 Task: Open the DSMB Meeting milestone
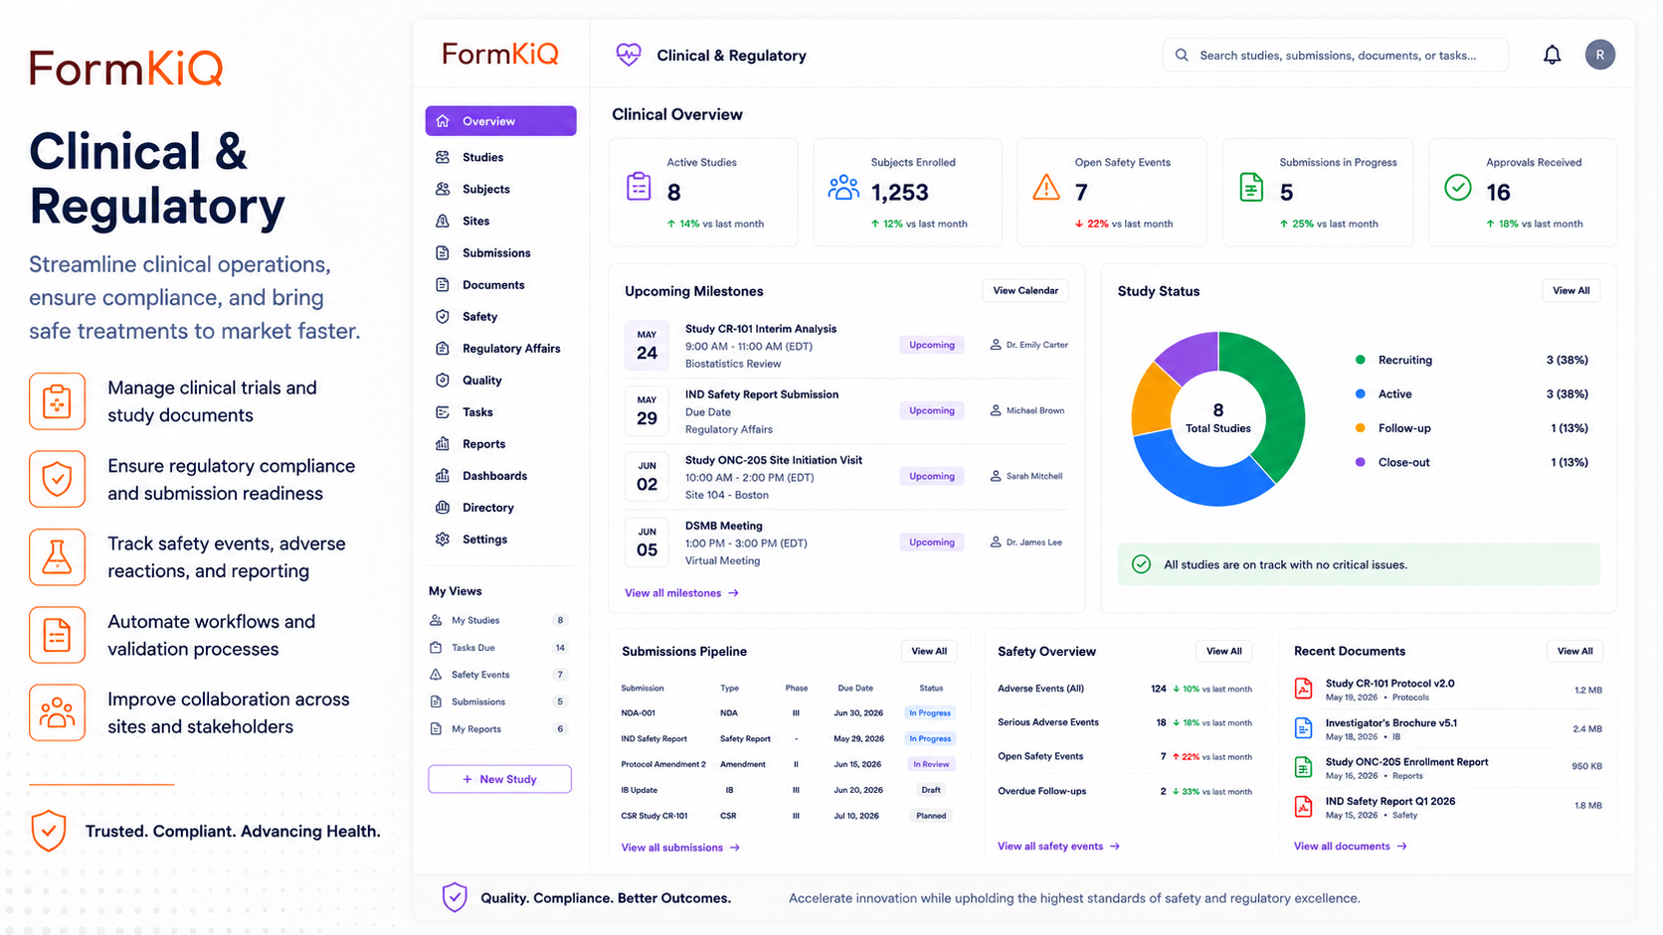[846, 543]
